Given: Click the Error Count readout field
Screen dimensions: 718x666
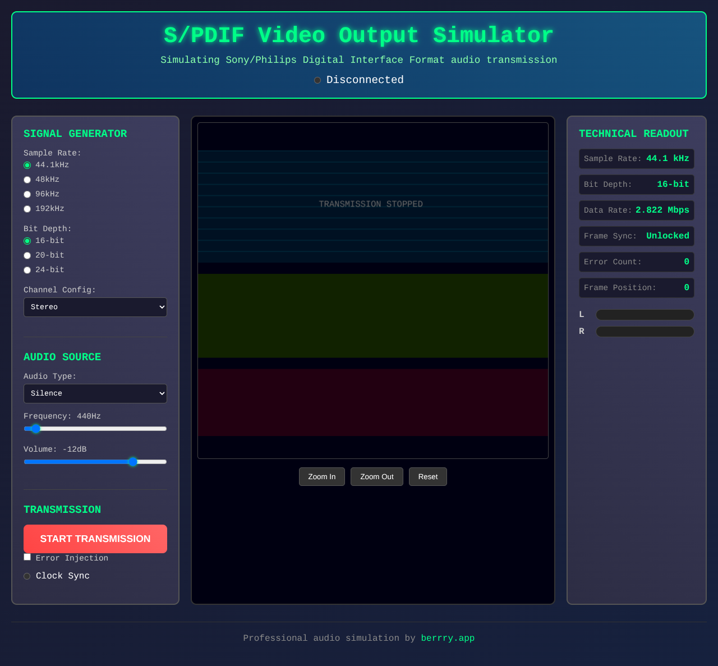Looking at the screenshot, I should 636,261.
